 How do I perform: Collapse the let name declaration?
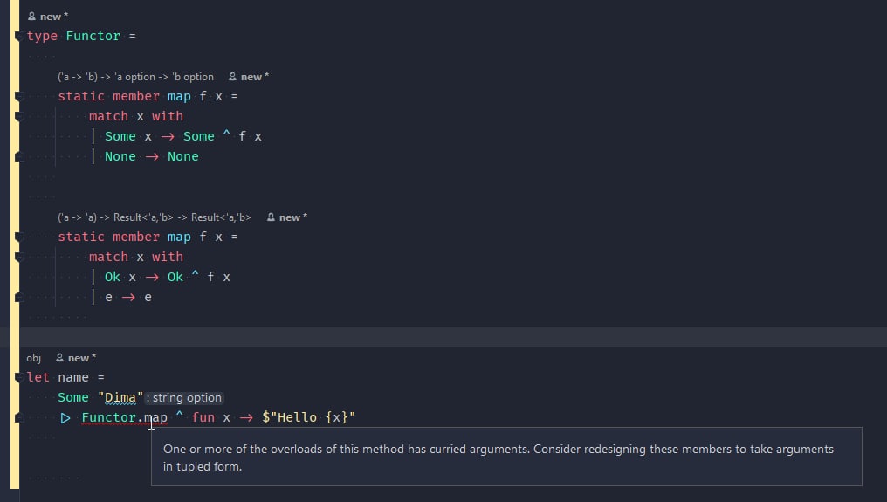click(18, 377)
